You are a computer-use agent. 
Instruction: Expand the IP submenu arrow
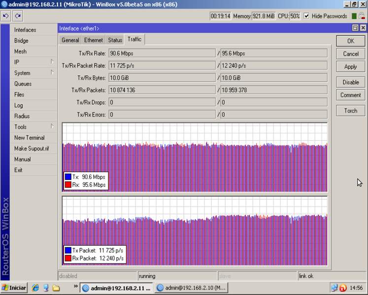click(52, 61)
